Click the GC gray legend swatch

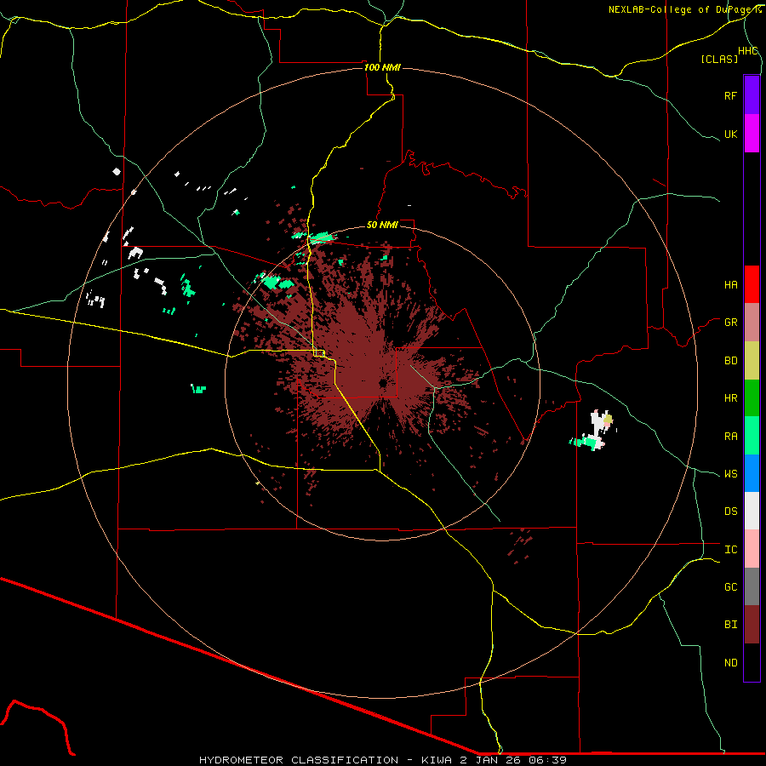[x=752, y=586]
